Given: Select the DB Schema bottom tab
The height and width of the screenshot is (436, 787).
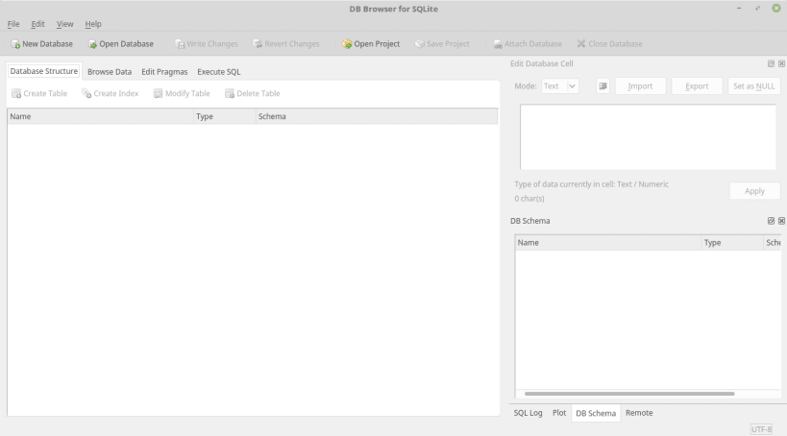Looking at the screenshot, I should (x=596, y=413).
